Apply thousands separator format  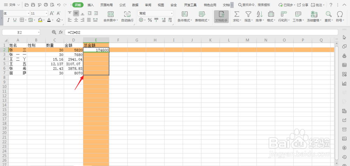pos(156,20)
